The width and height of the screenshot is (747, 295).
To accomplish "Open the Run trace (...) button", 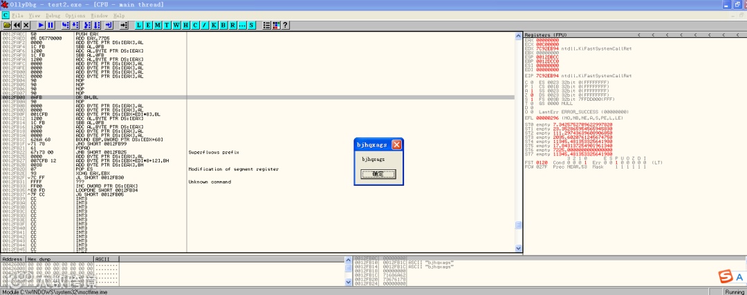I will pyautogui.click(x=242, y=26).
